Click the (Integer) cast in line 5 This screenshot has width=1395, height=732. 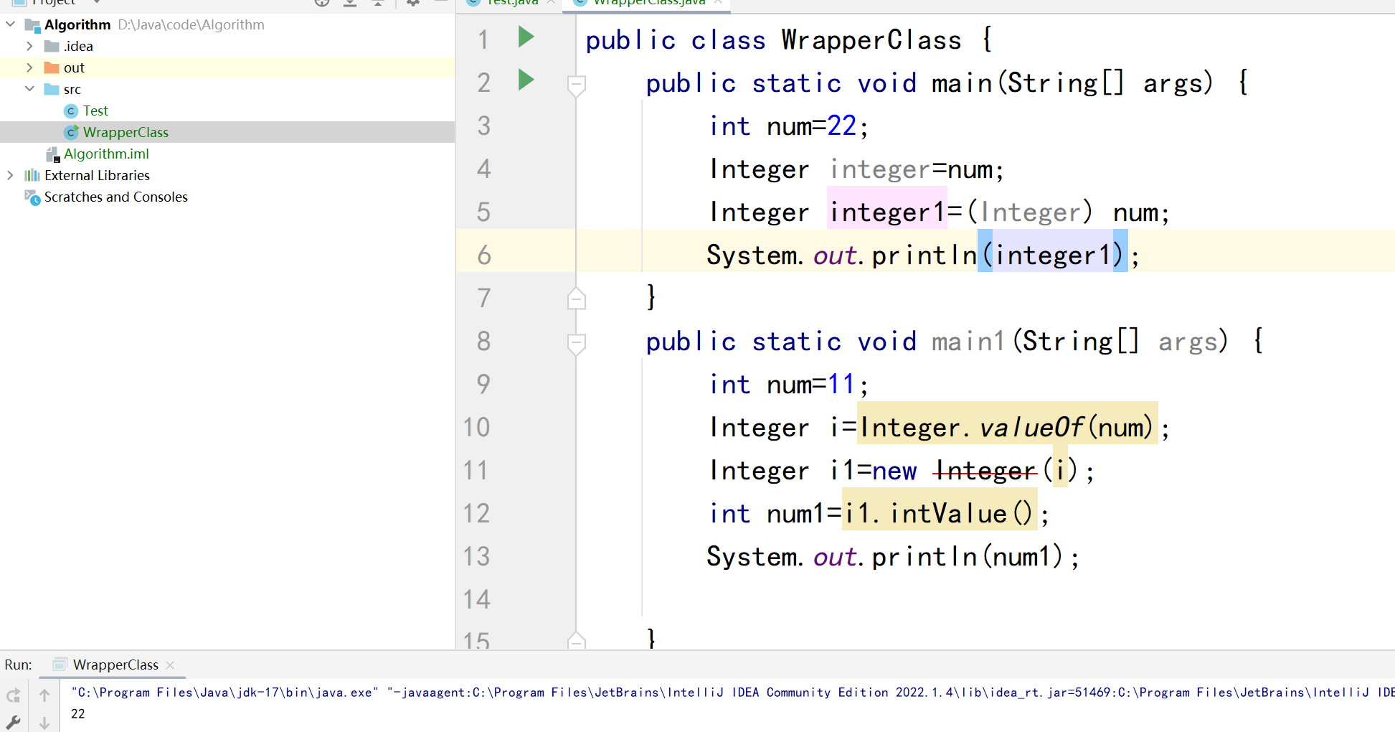tap(1030, 212)
